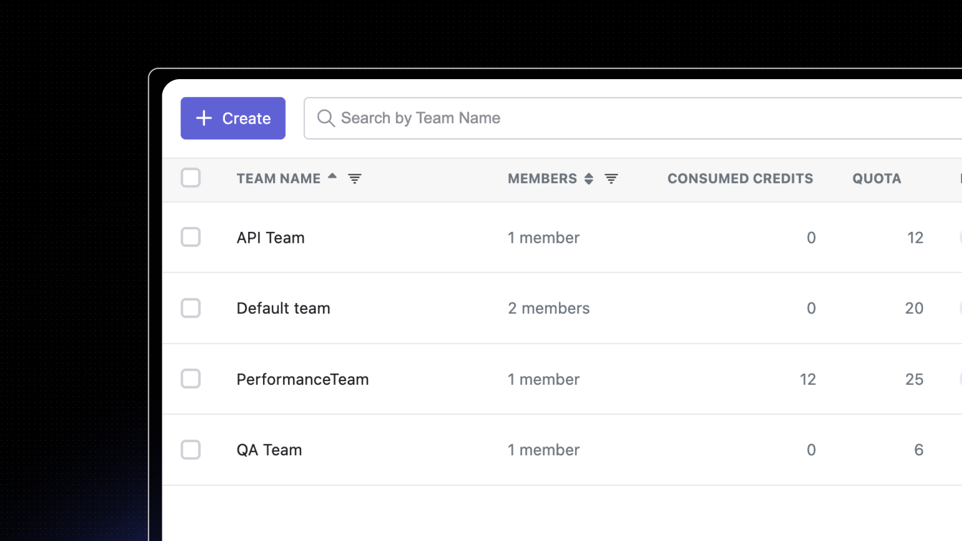Open the Team Name filter icon
Image resolution: width=962 pixels, height=541 pixels.
coord(355,179)
